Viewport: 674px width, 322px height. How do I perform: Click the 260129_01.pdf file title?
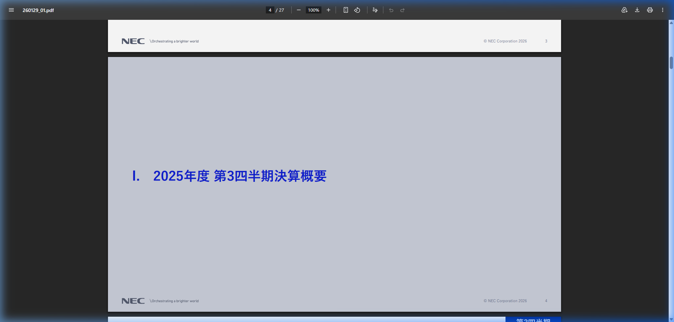coord(38,10)
